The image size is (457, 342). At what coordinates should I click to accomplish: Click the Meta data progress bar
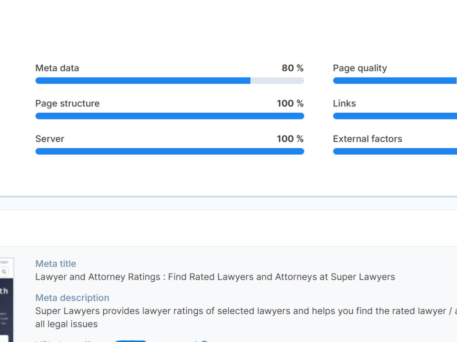coord(170,81)
